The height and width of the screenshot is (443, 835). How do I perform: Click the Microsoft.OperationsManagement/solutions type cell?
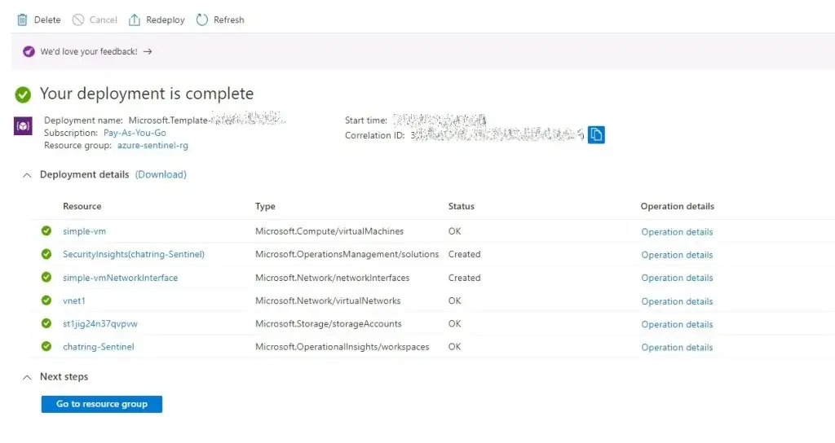point(347,254)
